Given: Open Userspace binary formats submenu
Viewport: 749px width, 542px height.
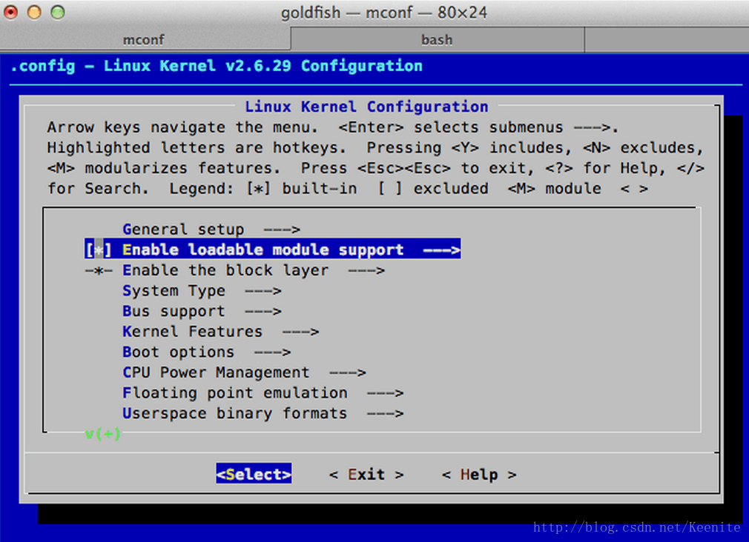Looking at the screenshot, I should click(x=263, y=414).
